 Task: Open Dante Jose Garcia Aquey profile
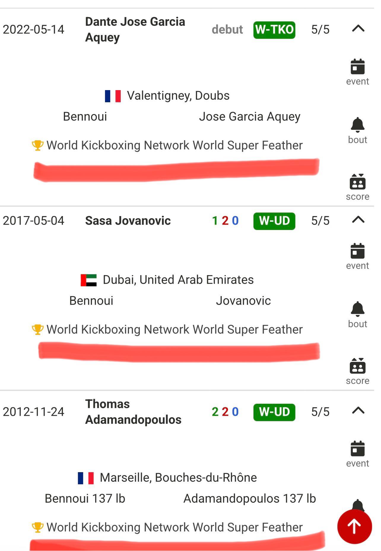[135, 29]
